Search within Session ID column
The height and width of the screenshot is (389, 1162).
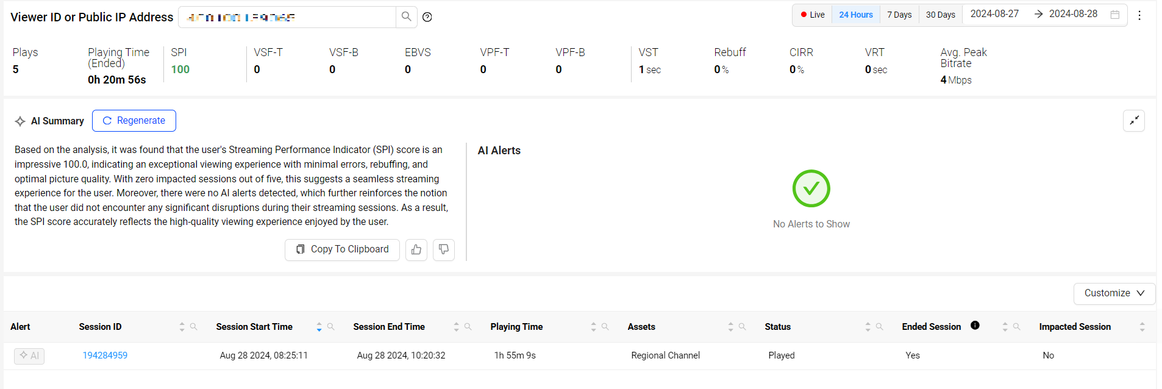click(194, 327)
